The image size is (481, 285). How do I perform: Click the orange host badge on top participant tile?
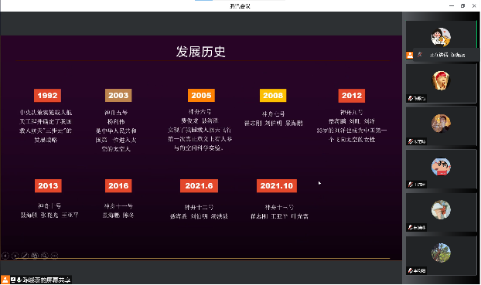tap(410, 55)
